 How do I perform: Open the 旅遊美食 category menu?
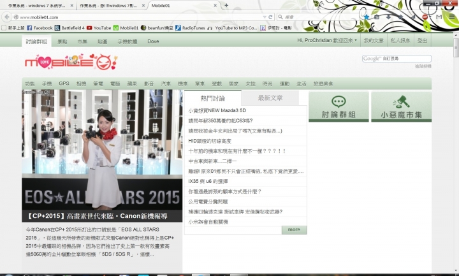coord(323,84)
